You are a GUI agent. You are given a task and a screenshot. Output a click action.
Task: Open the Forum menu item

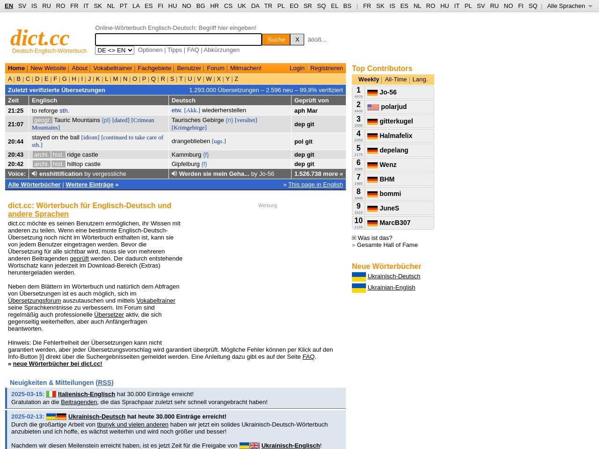coord(216,68)
